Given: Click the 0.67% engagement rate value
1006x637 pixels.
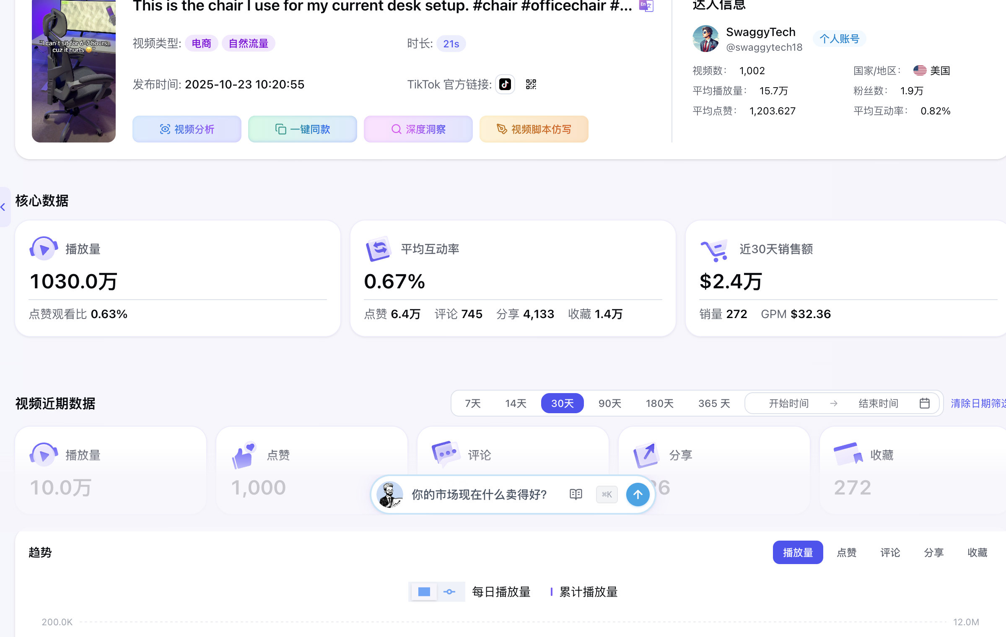Looking at the screenshot, I should pos(394,281).
